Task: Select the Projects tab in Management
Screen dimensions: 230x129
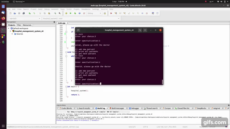Action: click(11, 25)
